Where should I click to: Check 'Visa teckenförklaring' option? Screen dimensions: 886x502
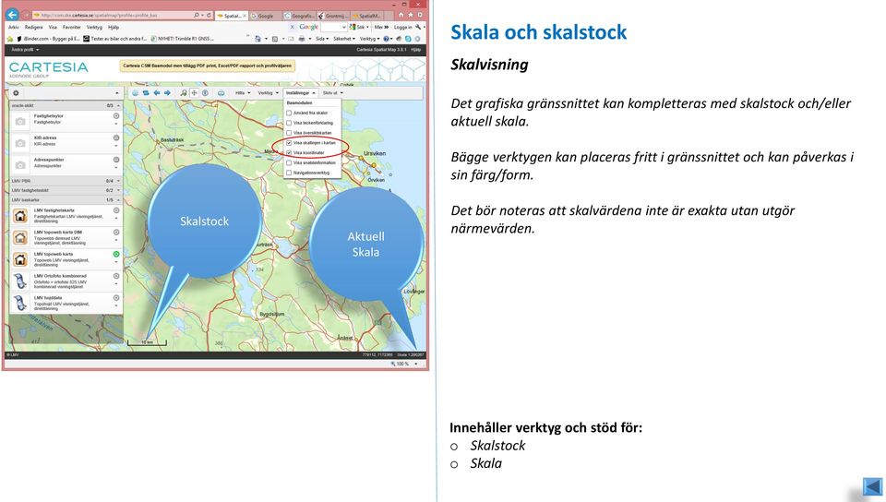click(289, 123)
